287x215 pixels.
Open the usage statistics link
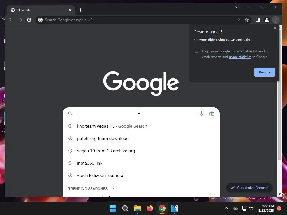(x=240, y=57)
